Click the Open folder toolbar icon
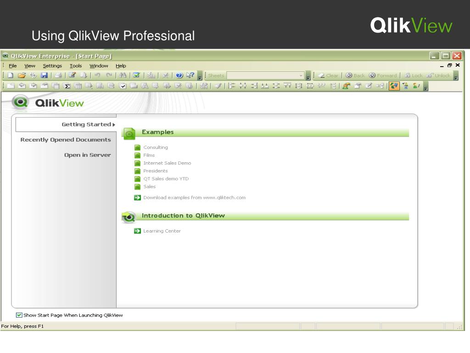This screenshot has height=353, width=470. [x=22, y=75]
